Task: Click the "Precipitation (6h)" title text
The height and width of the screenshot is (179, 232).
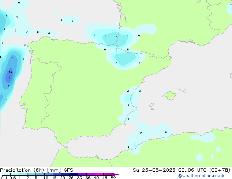Action: [x=22, y=170]
